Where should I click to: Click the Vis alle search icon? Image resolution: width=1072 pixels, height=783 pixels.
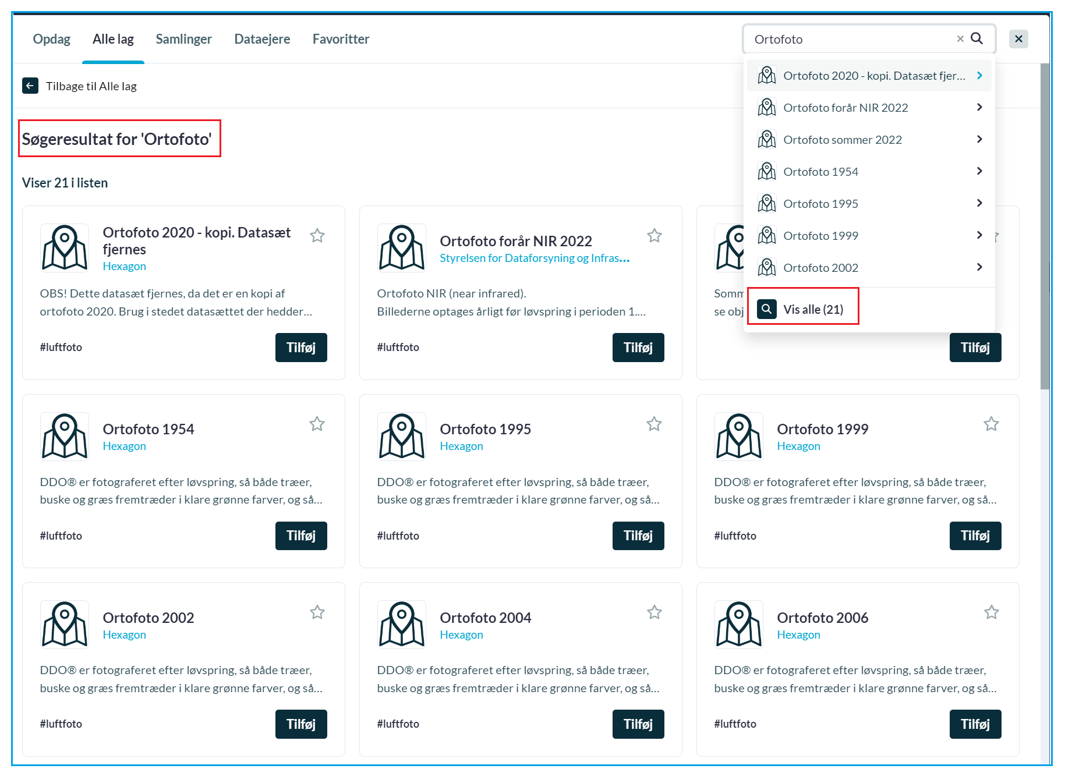click(767, 309)
